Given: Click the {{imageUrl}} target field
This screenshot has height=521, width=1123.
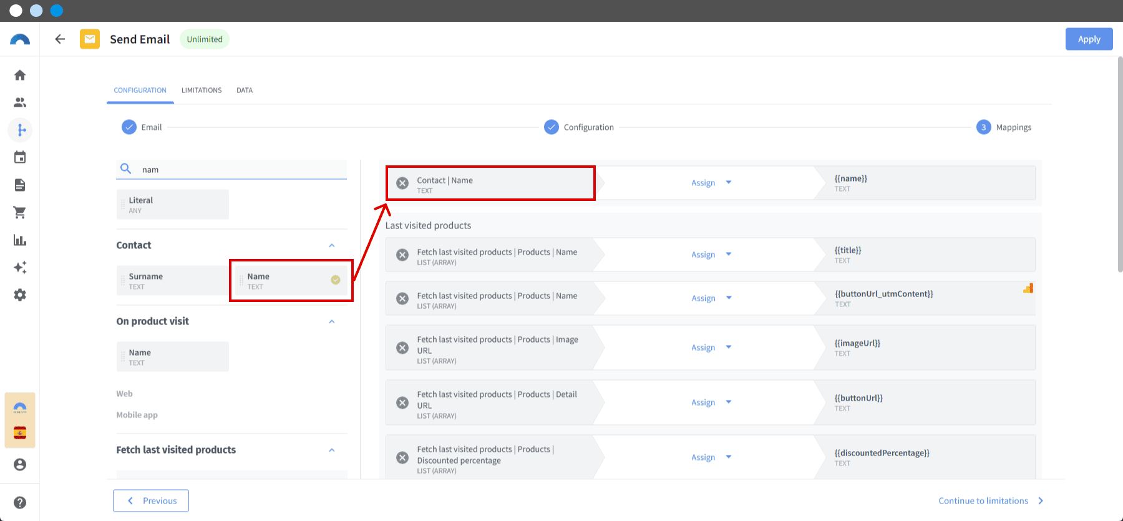Looking at the screenshot, I should pyautogui.click(x=925, y=348).
